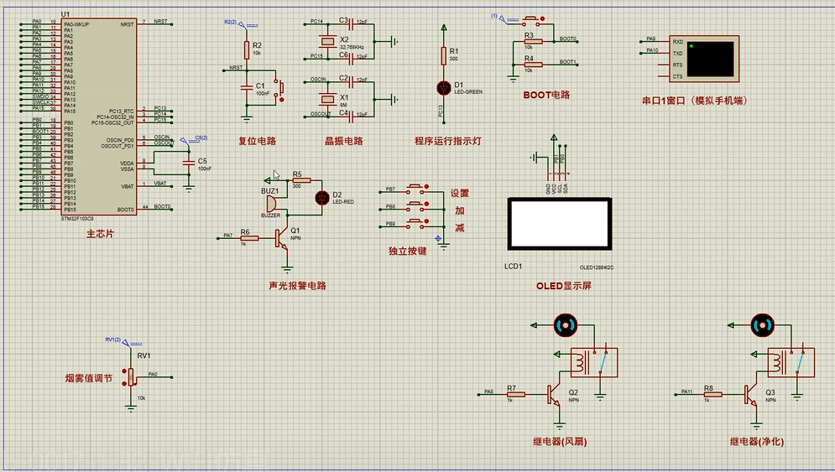Screen dimensions: 835x472
Task: Click the Q1 NPN transistor
Action: click(282, 239)
